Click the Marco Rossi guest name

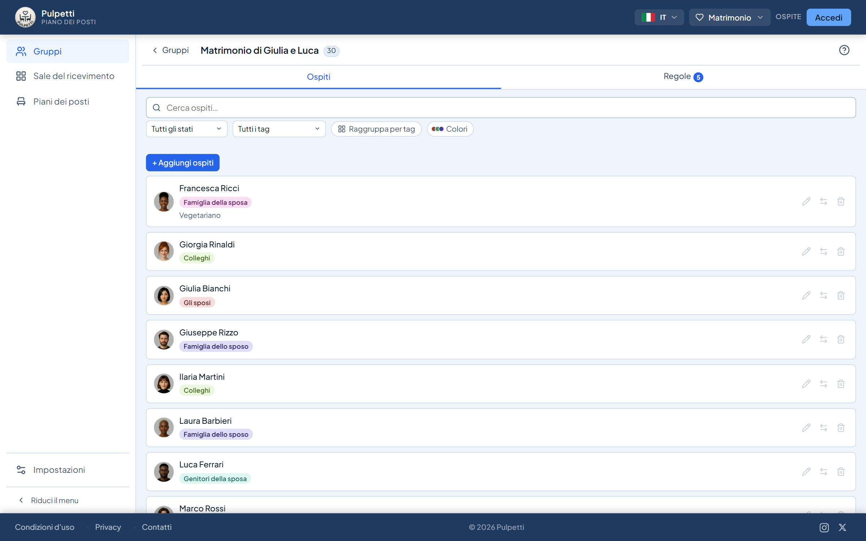pyautogui.click(x=202, y=508)
